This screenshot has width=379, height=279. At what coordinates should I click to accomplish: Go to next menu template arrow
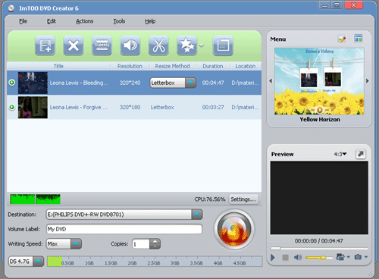368,81
